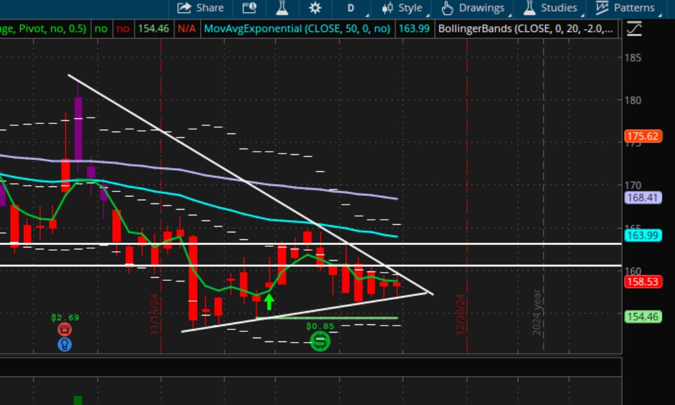The image size is (675, 405).
Task: Click the 175.62 orange price label
Action: point(643,137)
